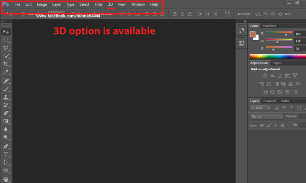Image resolution: width=306 pixels, height=183 pixels.
Task: Select the Hand tool
Action: (6, 179)
